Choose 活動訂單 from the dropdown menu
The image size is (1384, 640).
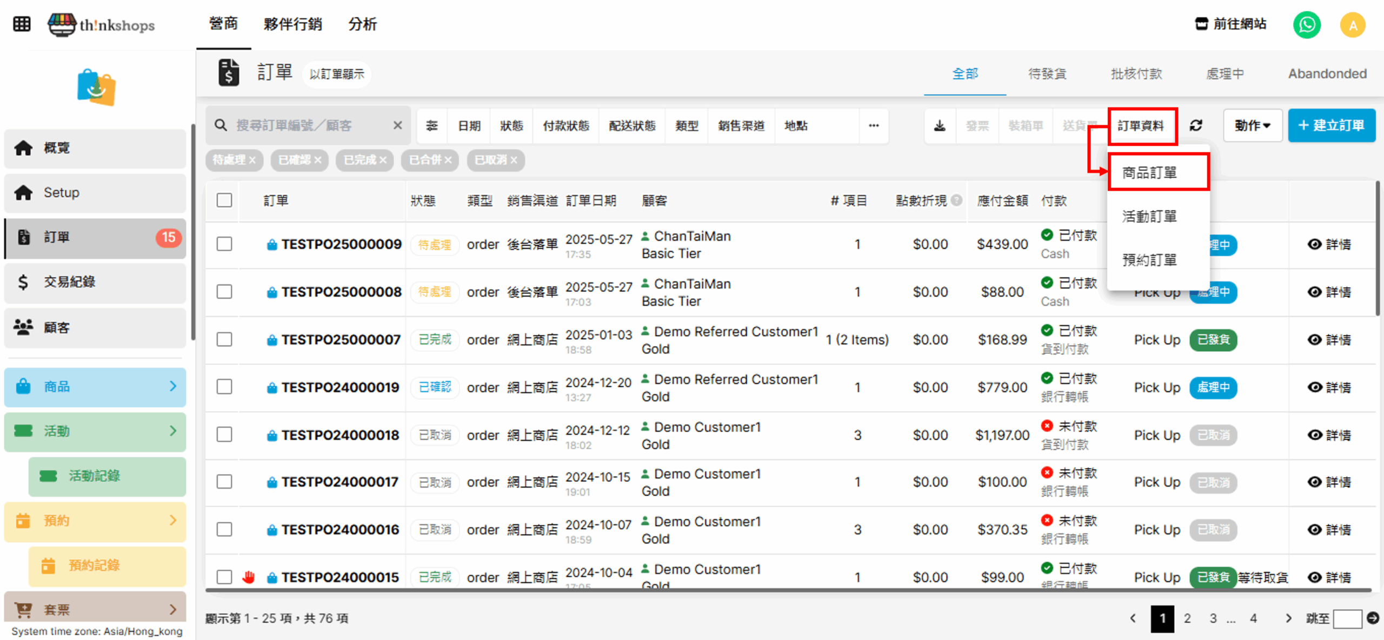1149,217
